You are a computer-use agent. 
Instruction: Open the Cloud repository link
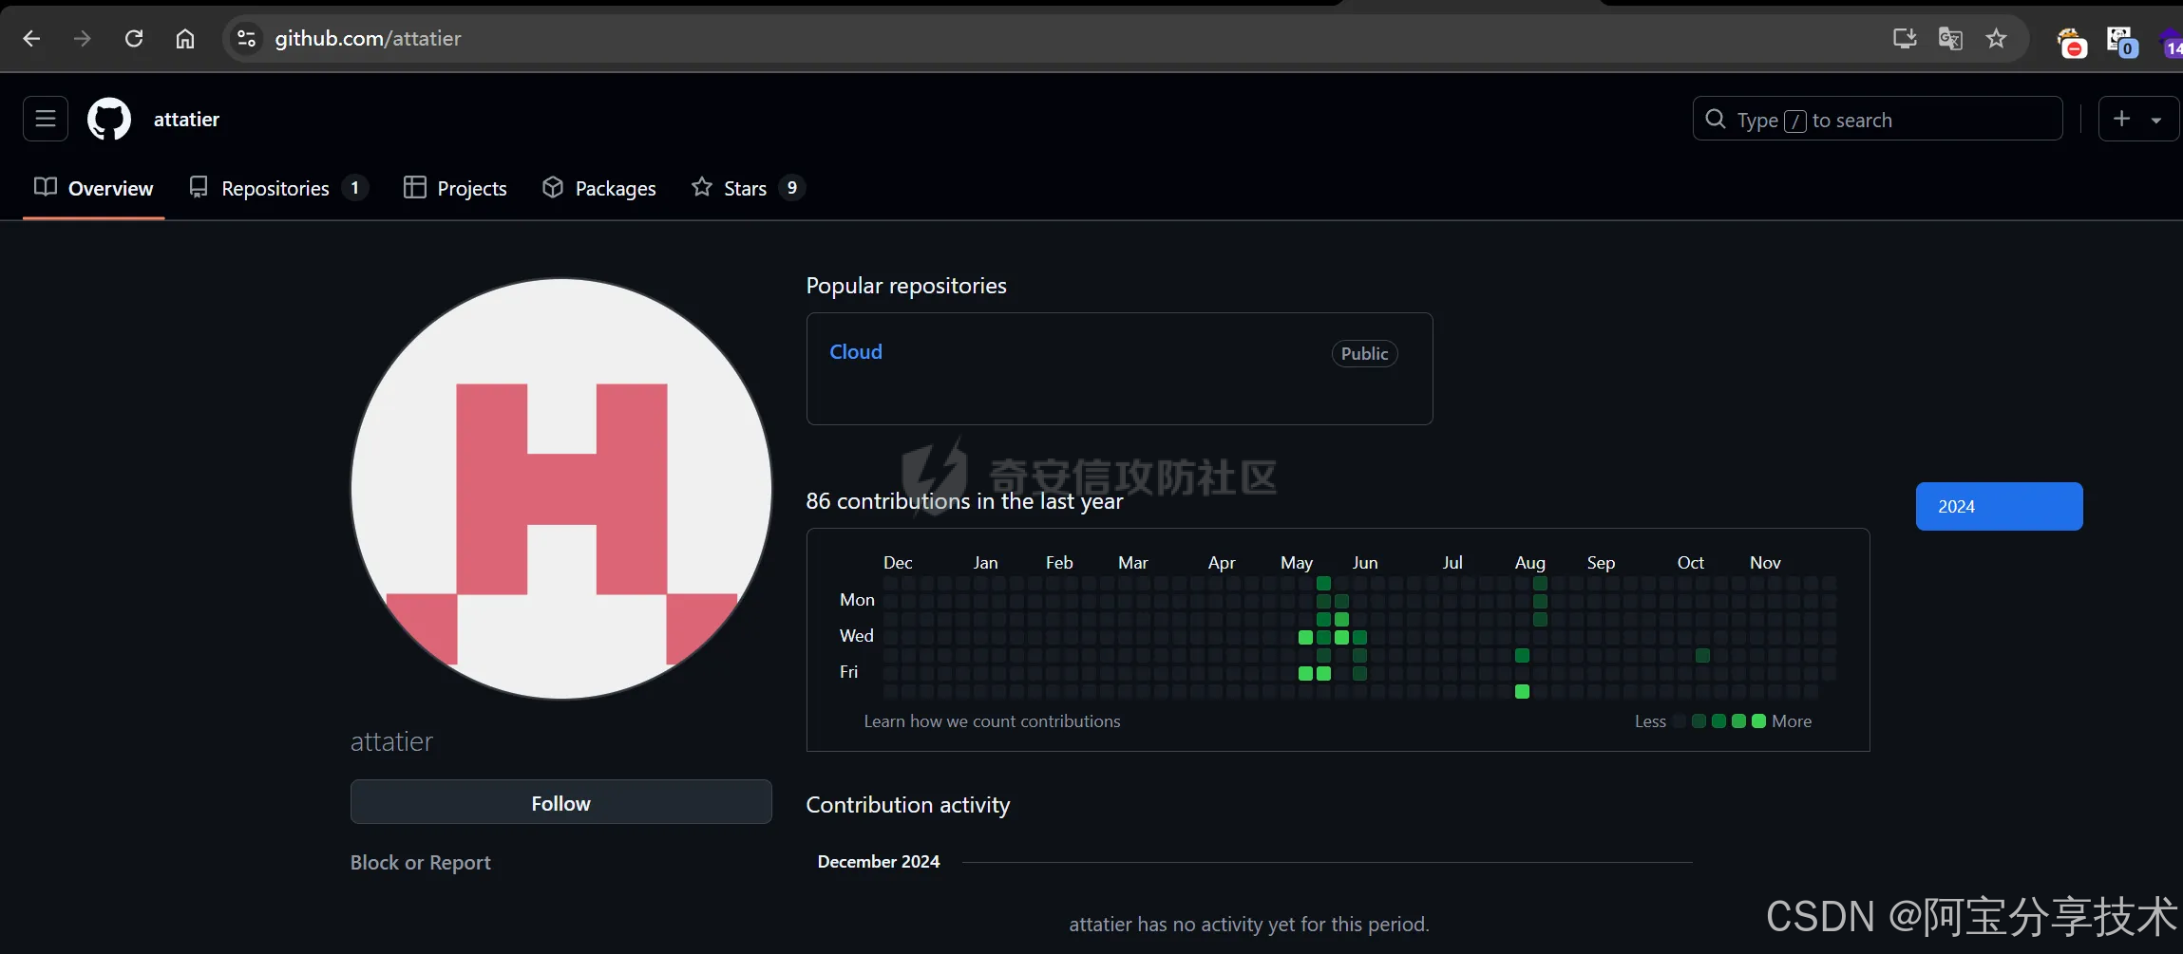856,352
